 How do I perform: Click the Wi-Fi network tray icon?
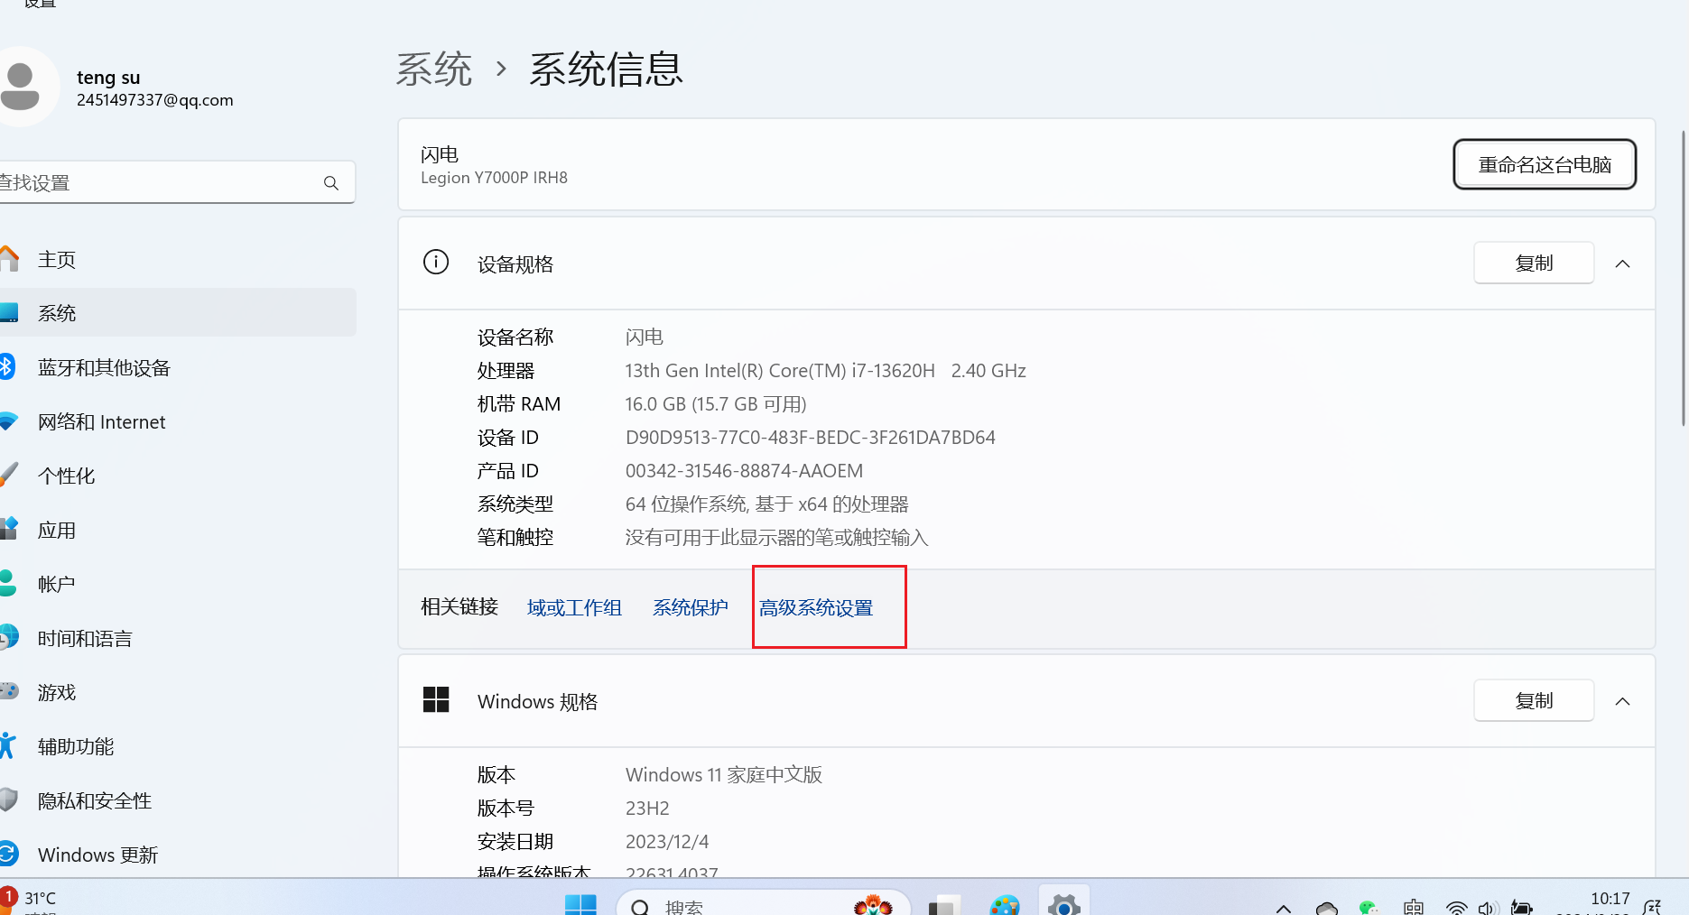click(1456, 908)
